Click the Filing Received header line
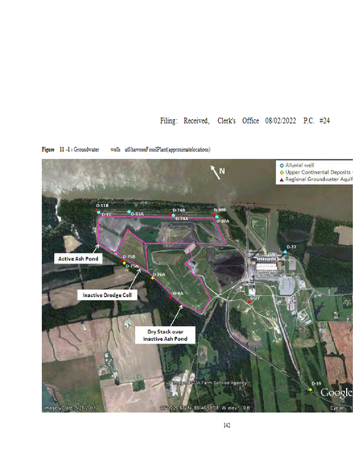The height and width of the screenshot is (459, 354). coord(245,121)
